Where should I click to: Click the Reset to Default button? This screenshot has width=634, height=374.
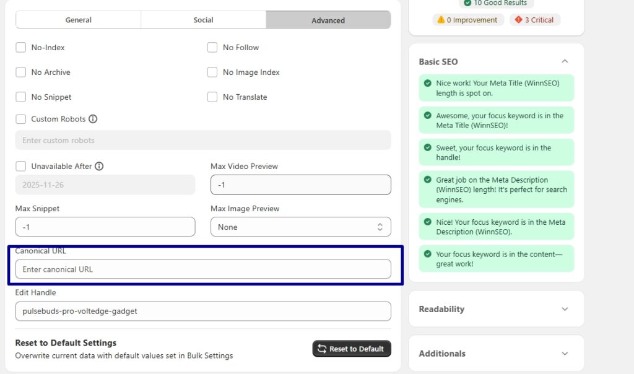click(352, 349)
